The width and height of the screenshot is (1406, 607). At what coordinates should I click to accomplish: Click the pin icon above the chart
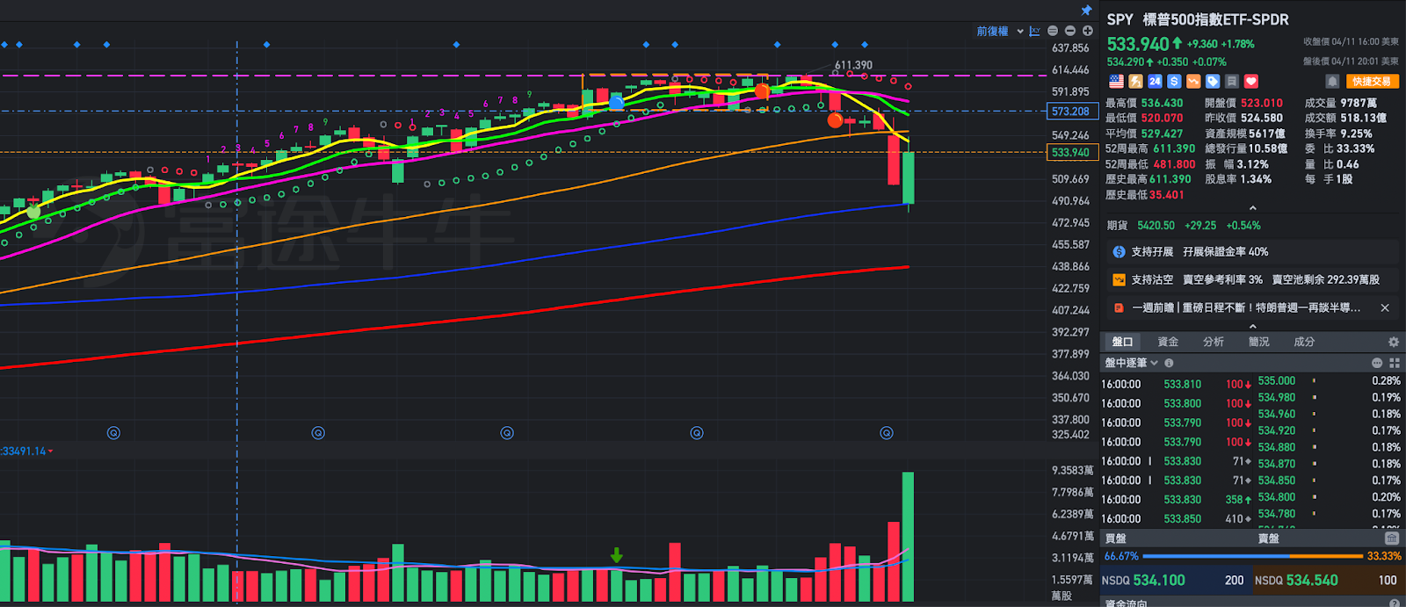1087,11
